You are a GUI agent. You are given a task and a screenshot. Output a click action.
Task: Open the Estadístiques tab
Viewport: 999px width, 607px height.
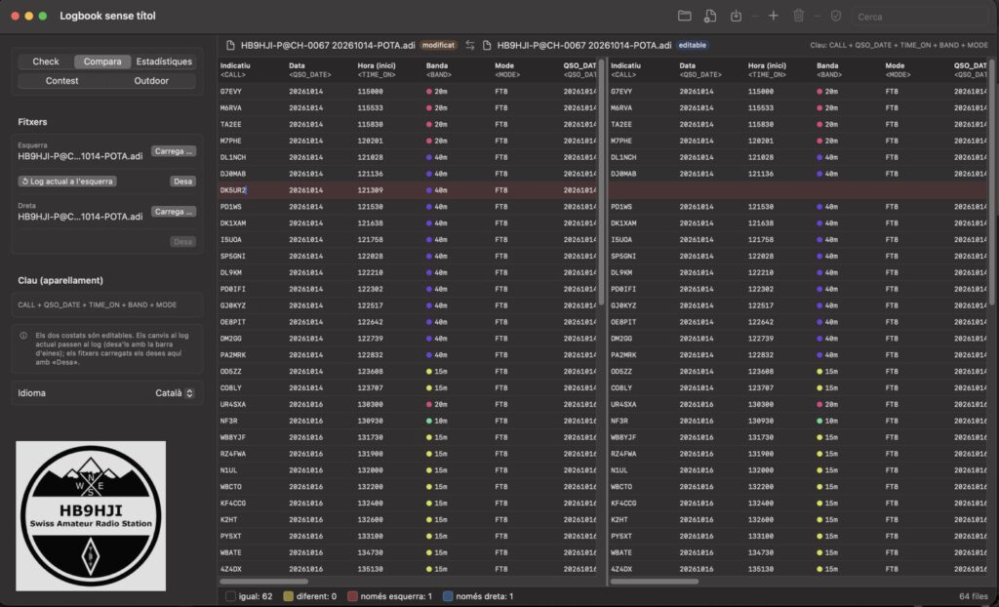(164, 61)
